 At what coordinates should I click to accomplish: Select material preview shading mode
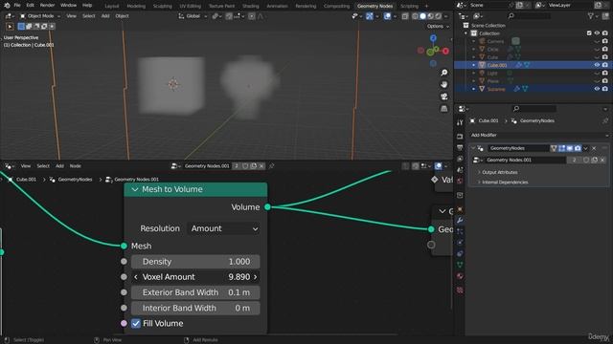[430, 16]
